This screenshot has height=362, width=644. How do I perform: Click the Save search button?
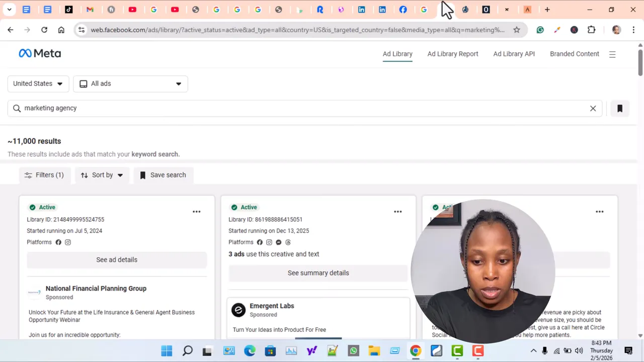point(163,175)
